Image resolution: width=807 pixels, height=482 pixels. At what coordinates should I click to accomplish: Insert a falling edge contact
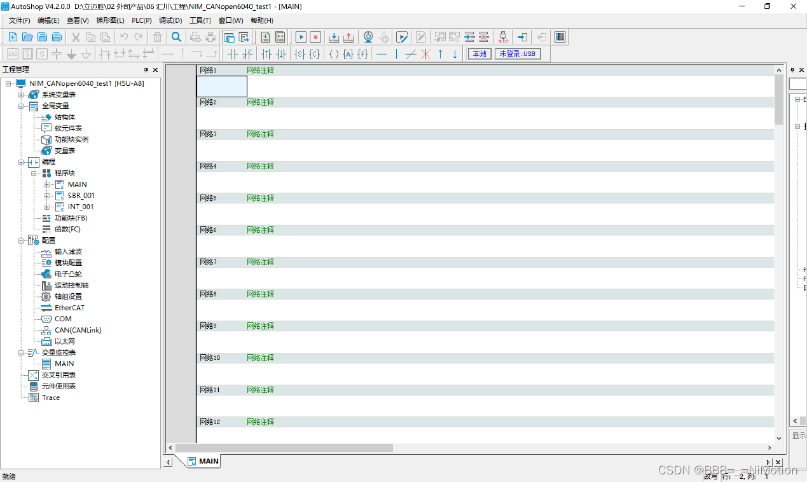point(281,54)
